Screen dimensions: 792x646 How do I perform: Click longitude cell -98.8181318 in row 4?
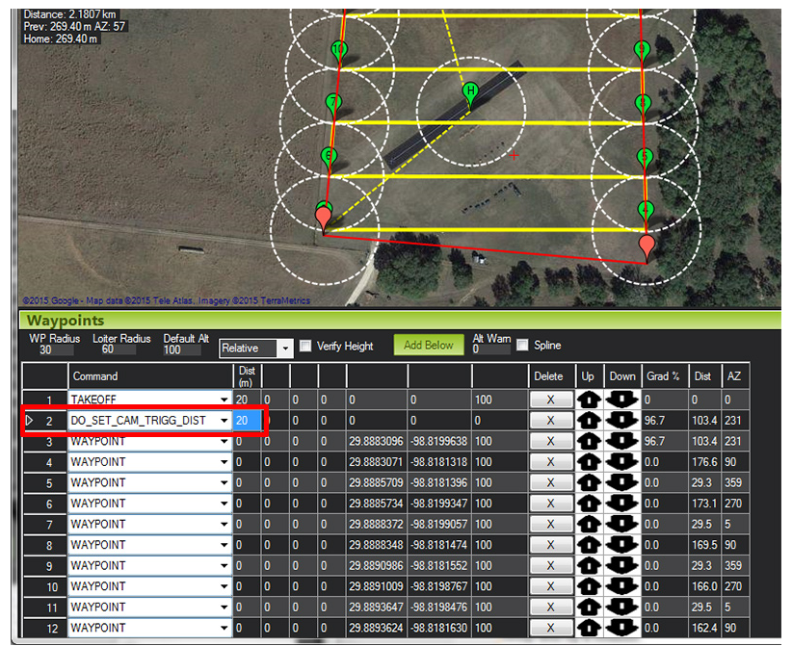pyautogui.click(x=439, y=462)
